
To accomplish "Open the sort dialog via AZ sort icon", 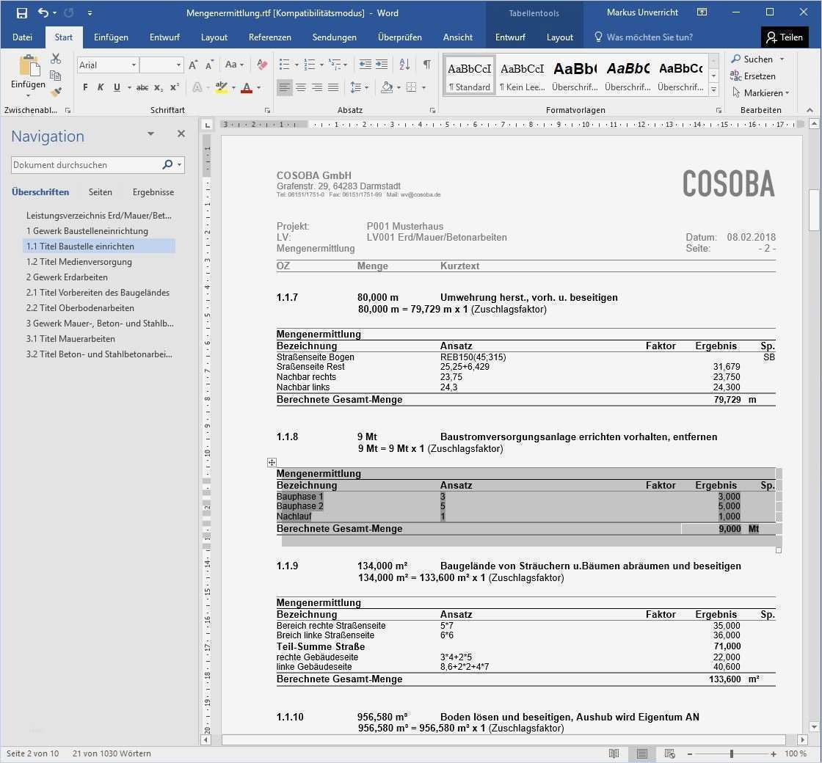I will click(x=404, y=65).
